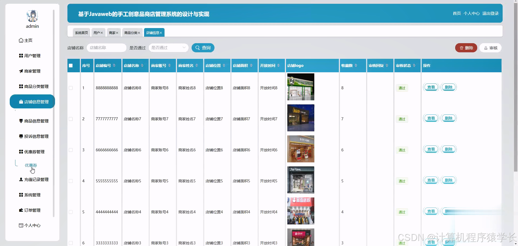Screen dimensions: 518x246
Task: Click the paper-plane icon for 商家管理
Action: tap(21, 71)
